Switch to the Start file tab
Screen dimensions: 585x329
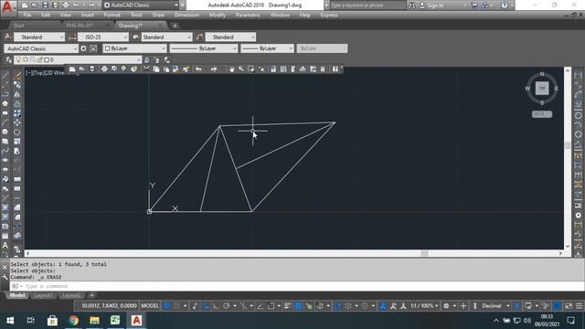[18, 26]
